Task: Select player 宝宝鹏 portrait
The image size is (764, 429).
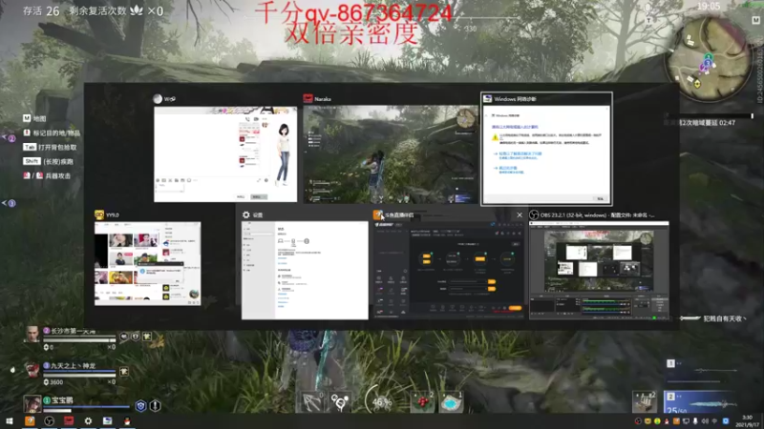Action: tap(32, 403)
